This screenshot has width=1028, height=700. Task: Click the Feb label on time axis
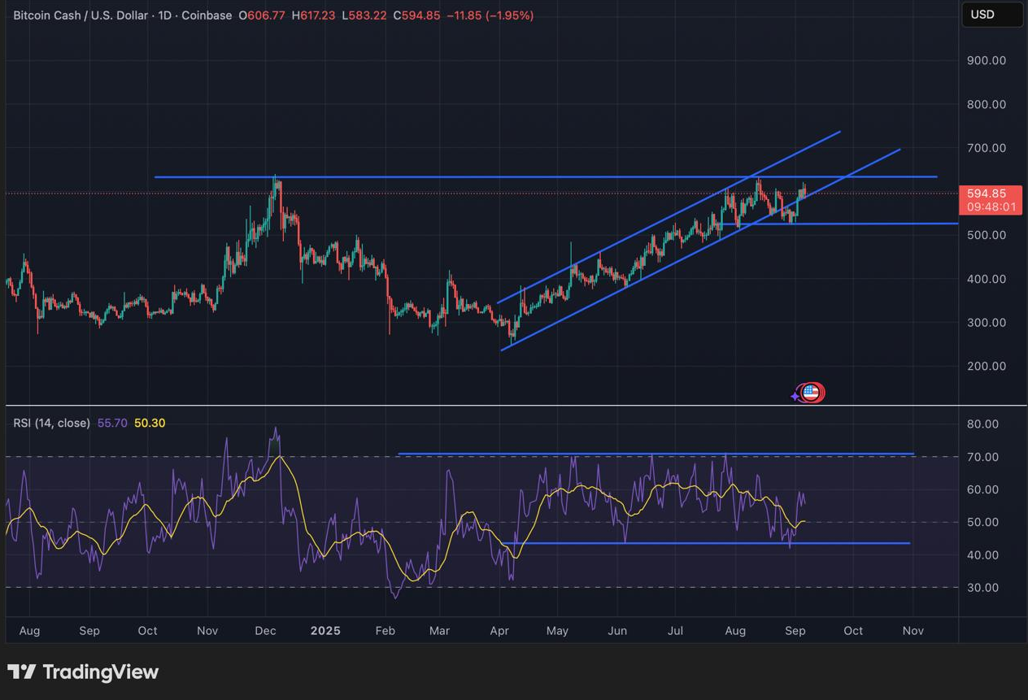click(x=385, y=631)
